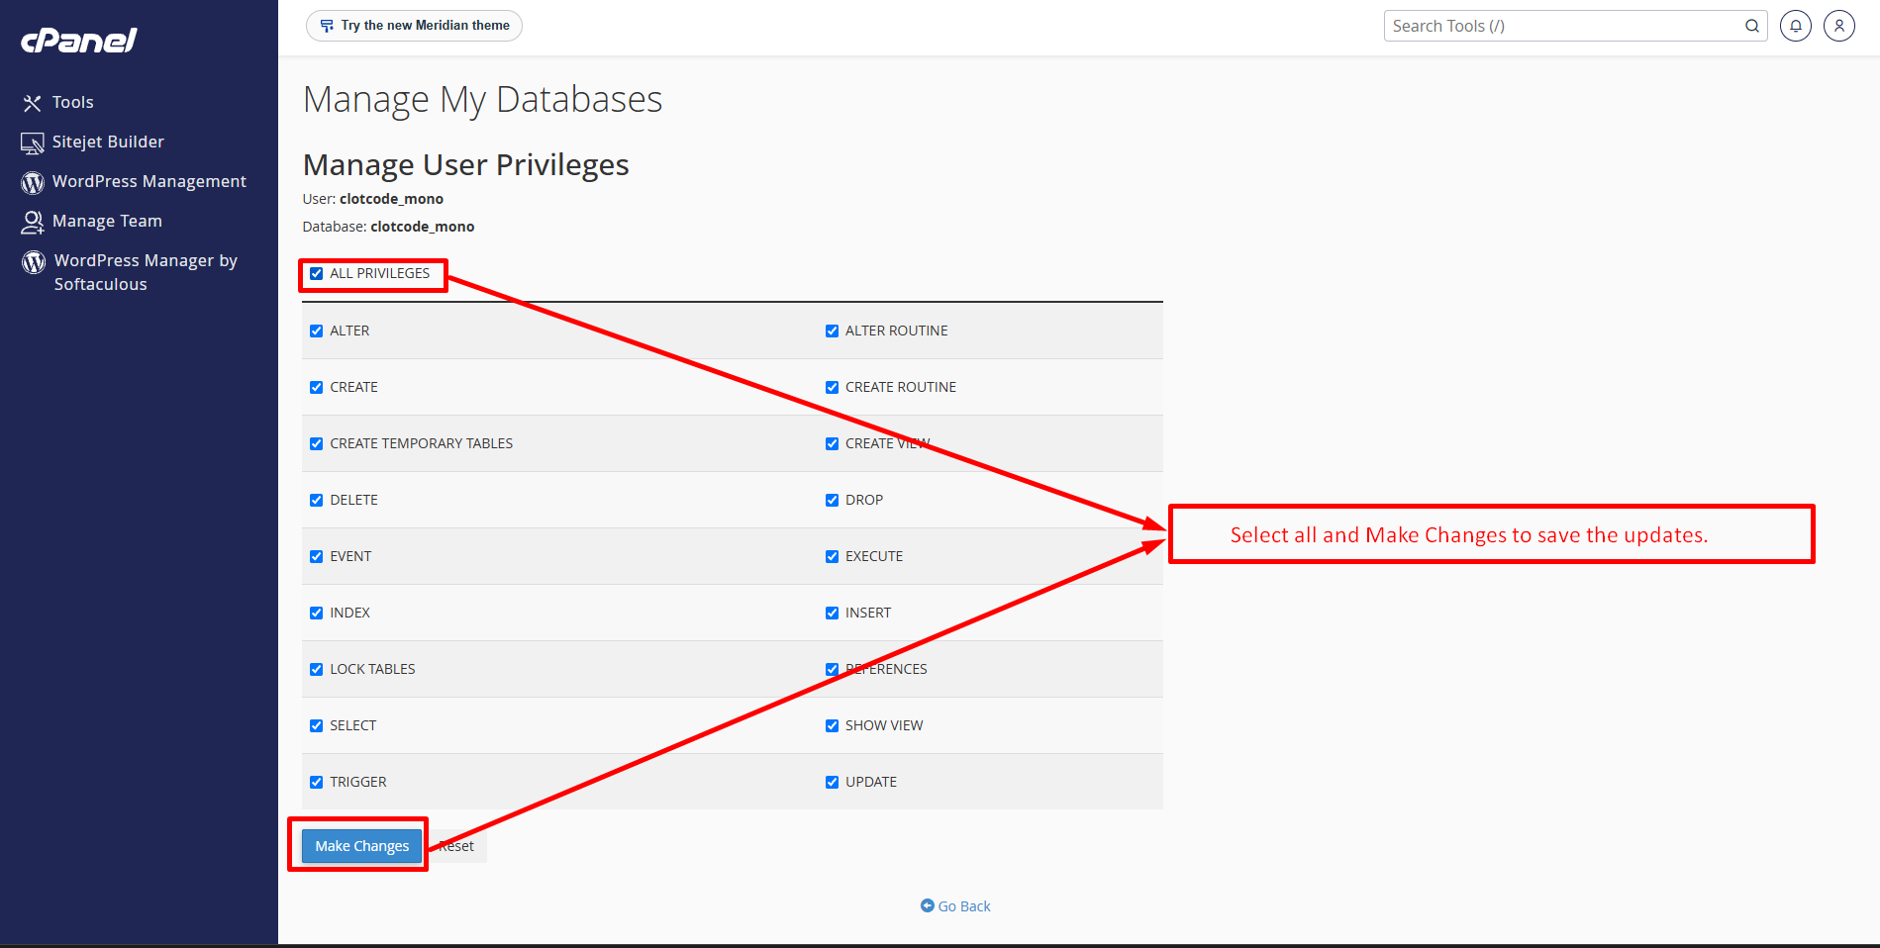Click the Reset button
This screenshot has width=1880, height=948.
457,846
